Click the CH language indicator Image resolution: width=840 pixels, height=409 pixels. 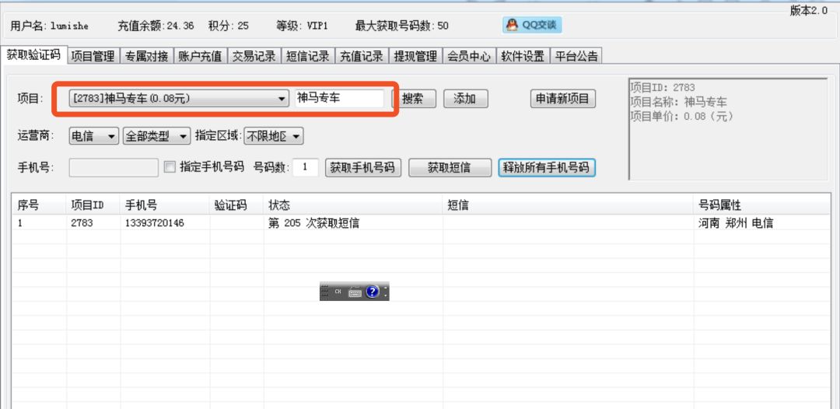[x=338, y=292]
